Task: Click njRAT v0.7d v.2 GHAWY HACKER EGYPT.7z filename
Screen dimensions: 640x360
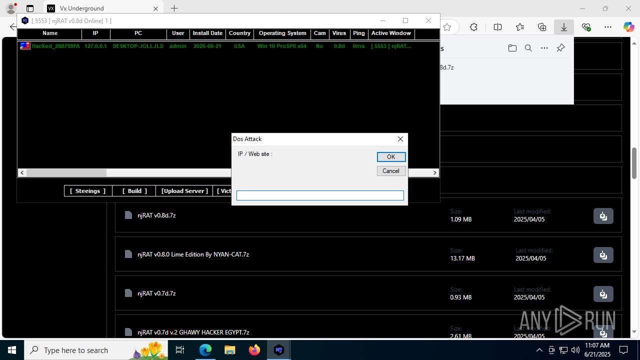Action: coord(193,332)
